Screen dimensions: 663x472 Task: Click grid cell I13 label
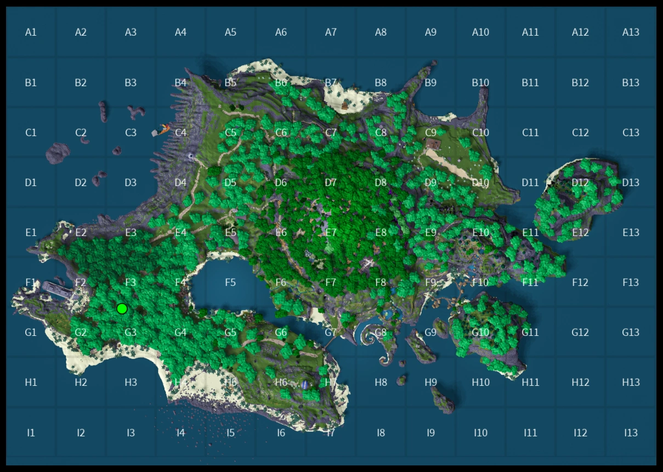pos(631,432)
